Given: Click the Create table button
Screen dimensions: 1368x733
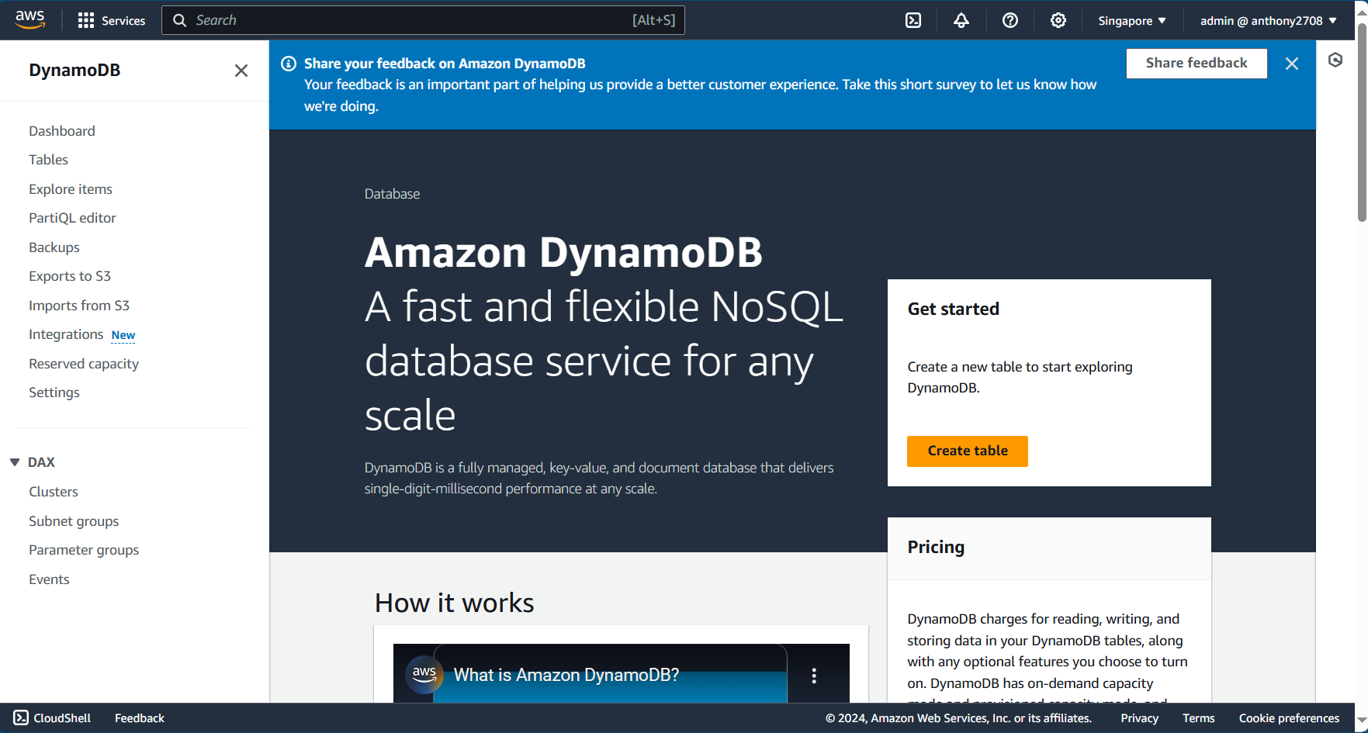Looking at the screenshot, I should tap(968, 451).
